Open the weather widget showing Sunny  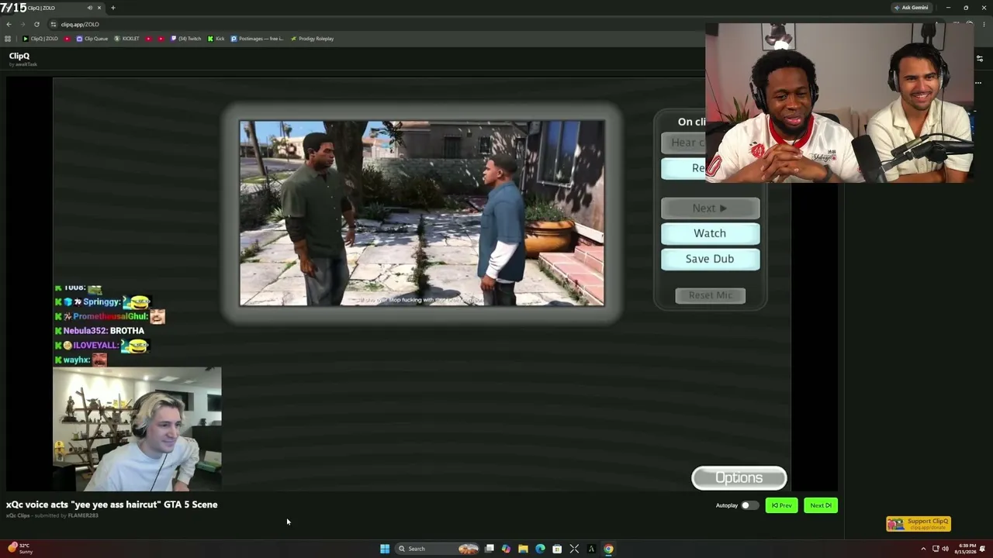point(21,549)
